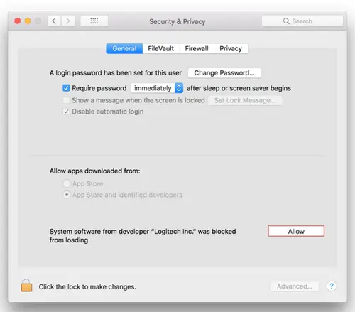The height and width of the screenshot is (312, 355).
Task: Enable Show a message when locked checkbox
Action: pos(66,100)
